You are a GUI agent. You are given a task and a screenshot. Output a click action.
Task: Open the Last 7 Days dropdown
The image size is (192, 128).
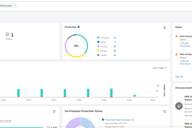(x=160, y=68)
